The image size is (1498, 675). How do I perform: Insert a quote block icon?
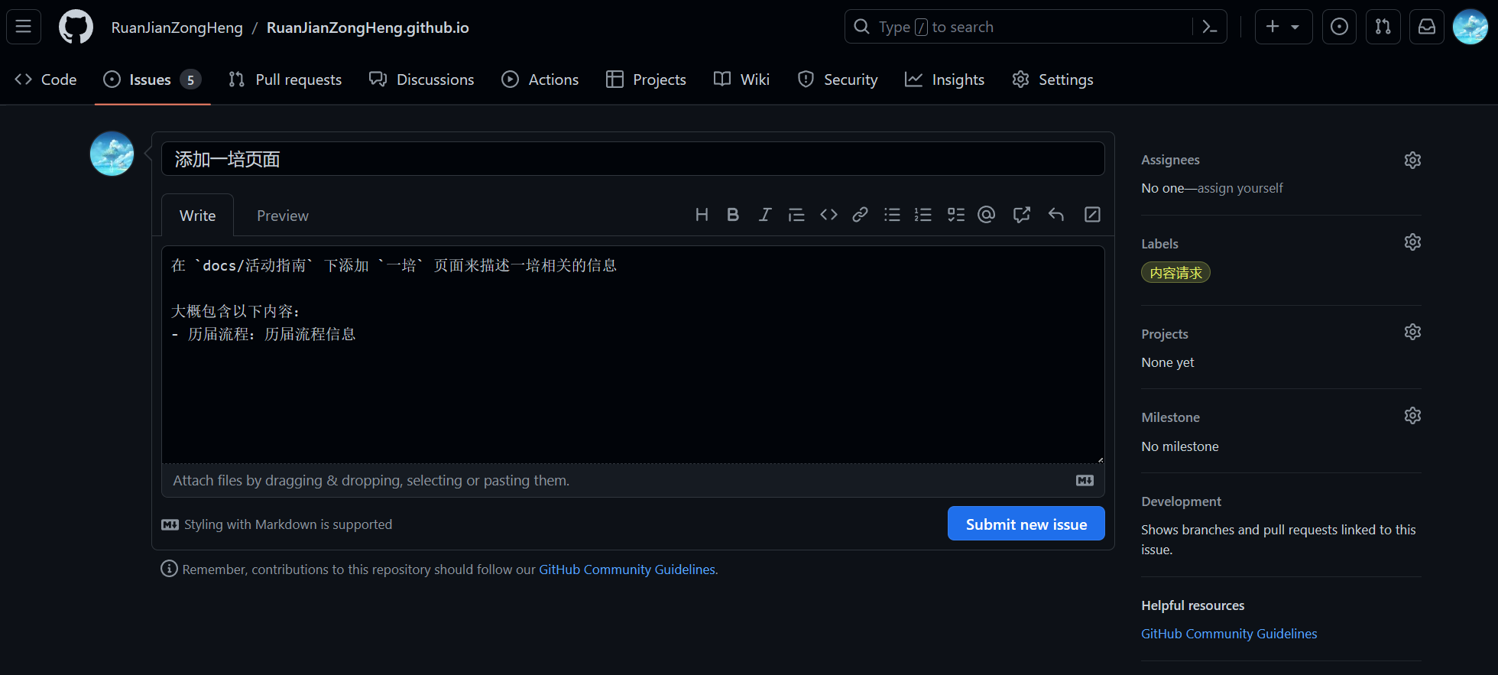[x=796, y=215]
